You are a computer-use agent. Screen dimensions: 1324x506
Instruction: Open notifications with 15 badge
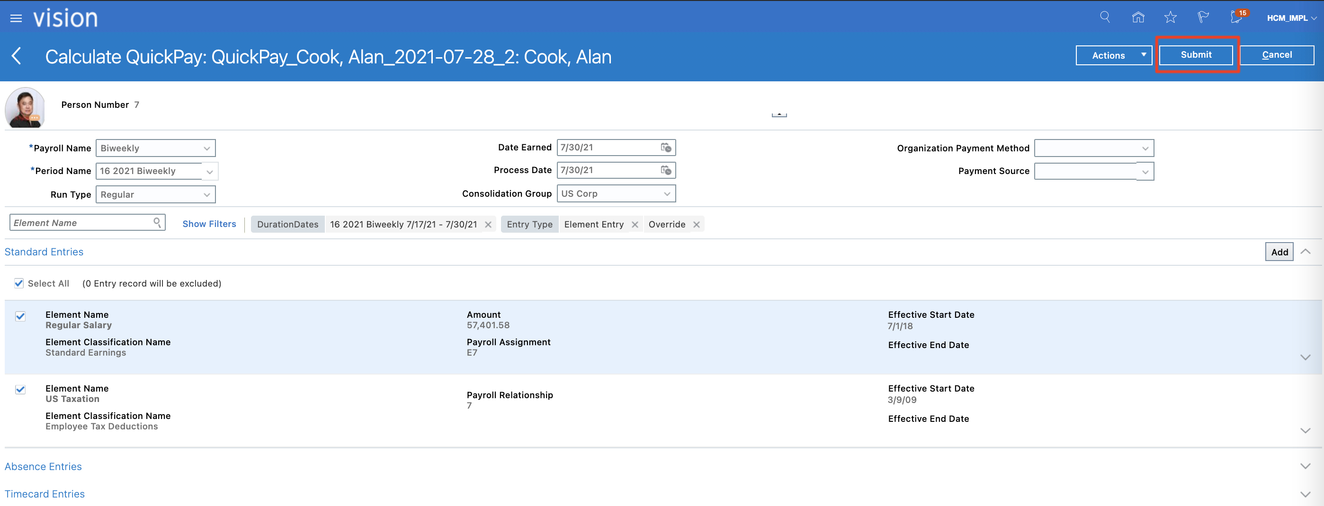1236,17
